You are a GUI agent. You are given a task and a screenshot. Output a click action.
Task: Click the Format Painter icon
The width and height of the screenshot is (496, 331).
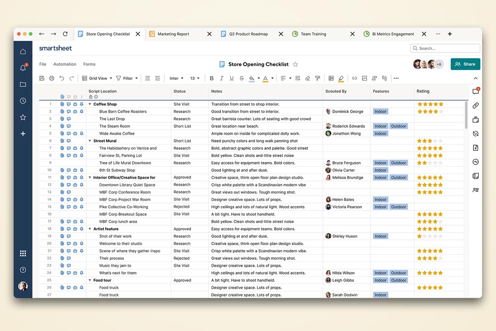click(317, 78)
